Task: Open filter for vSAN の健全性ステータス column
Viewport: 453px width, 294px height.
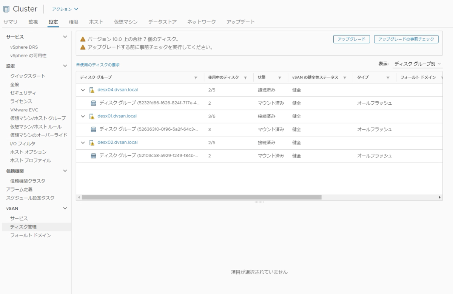Action: coord(345,77)
